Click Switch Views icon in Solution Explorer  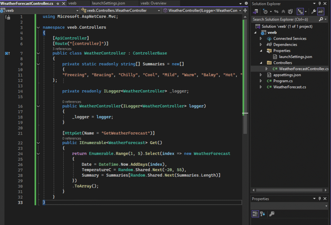click(x=255, y=12)
